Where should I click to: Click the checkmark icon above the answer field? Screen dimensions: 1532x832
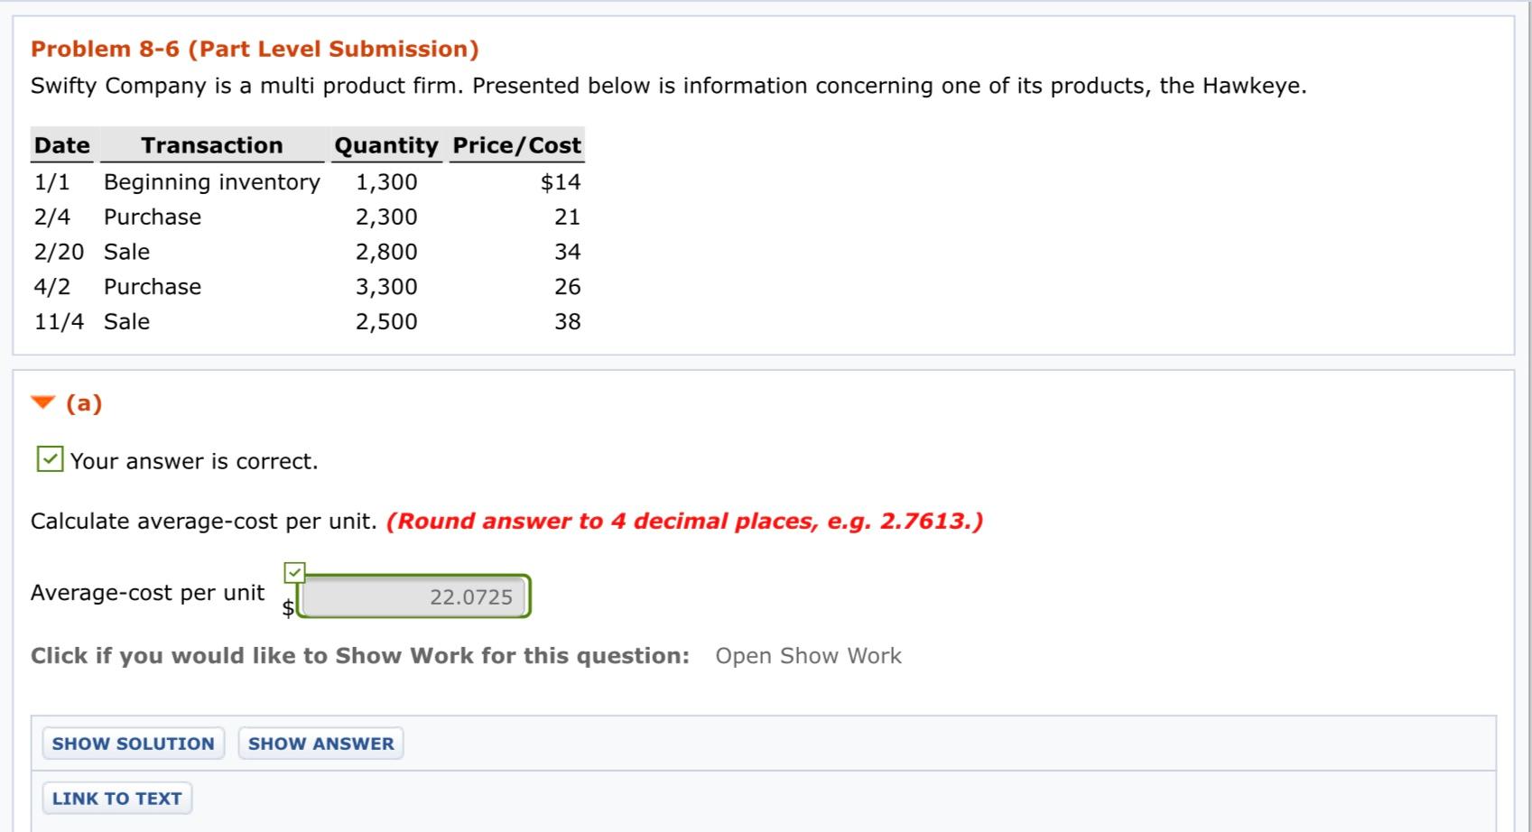[296, 571]
